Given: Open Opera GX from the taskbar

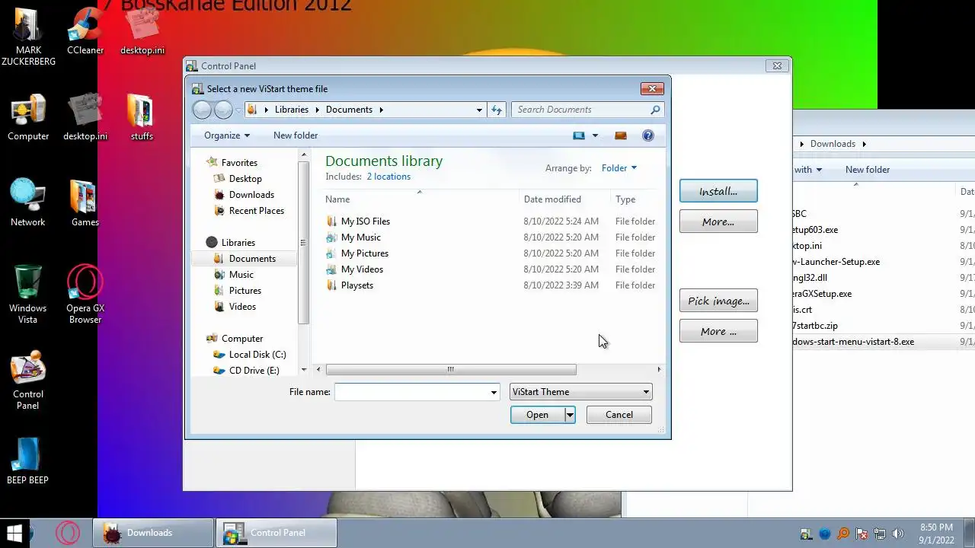Looking at the screenshot, I should coord(68,533).
